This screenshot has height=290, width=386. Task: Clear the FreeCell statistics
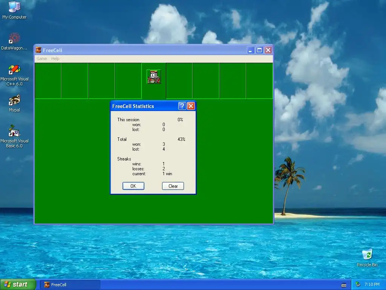[x=173, y=186]
